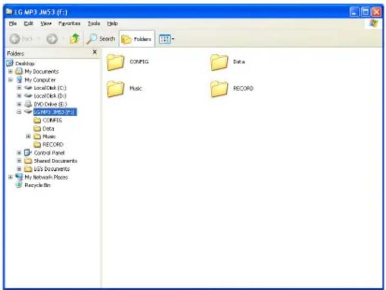This screenshot has width=386, height=290.
Task: Select CONFIG folder in the tree
Action: pos(52,120)
